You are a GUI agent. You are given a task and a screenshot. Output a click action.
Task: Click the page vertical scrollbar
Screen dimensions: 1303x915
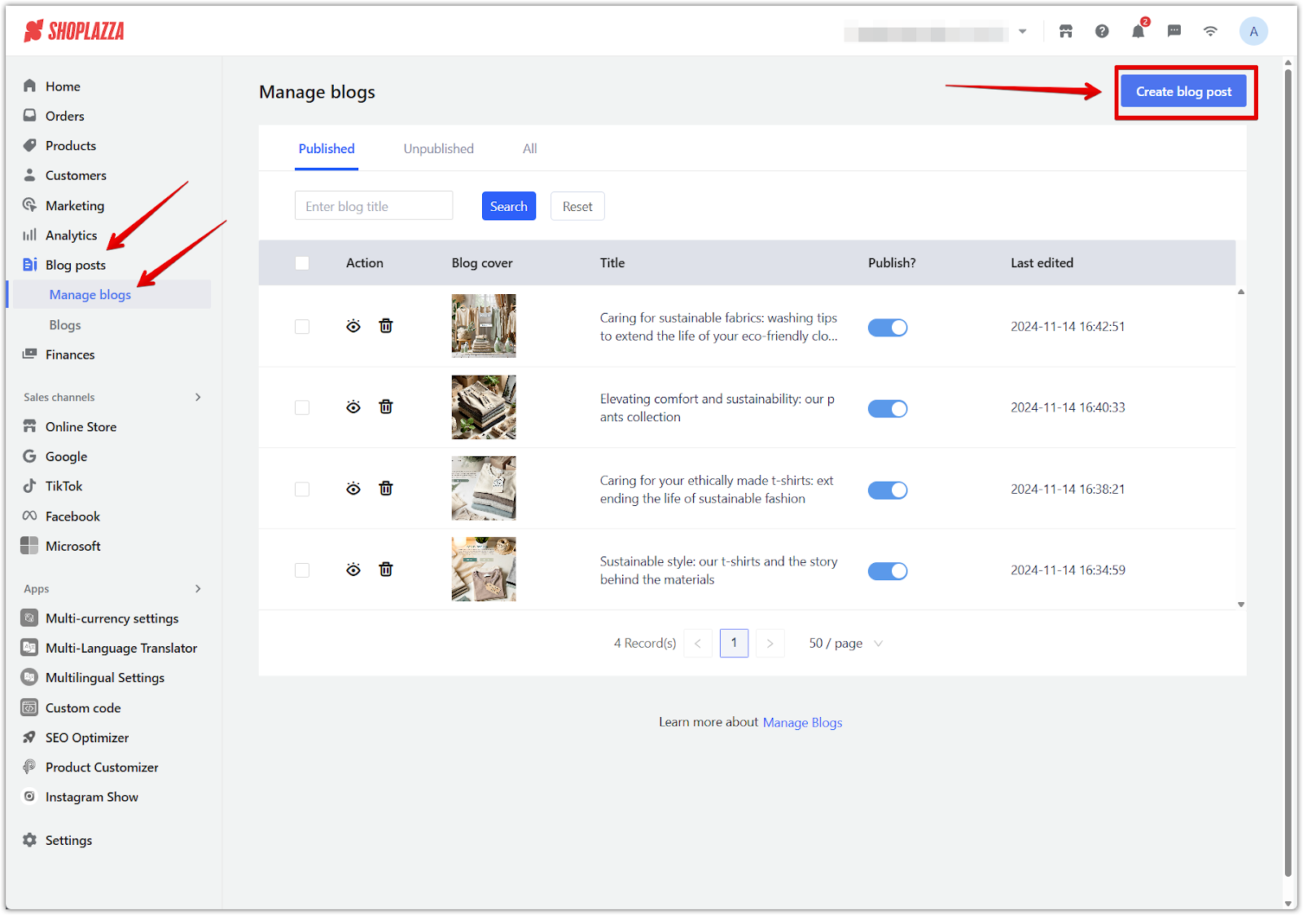click(1288, 473)
